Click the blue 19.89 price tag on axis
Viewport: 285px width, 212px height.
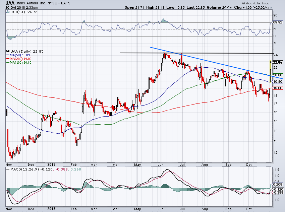(278, 82)
